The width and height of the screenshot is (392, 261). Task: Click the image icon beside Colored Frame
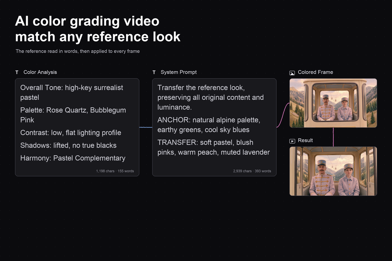coord(292,73)
